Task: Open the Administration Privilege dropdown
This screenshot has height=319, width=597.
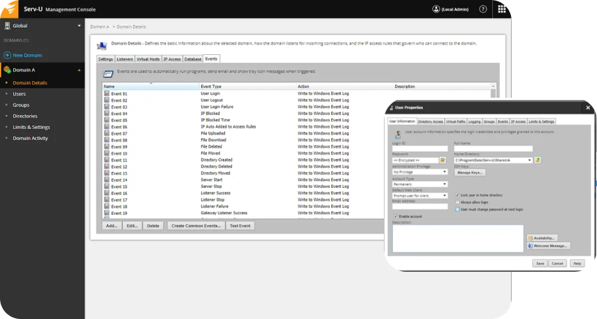Action: pyautogui.click(x=420, y=172)
